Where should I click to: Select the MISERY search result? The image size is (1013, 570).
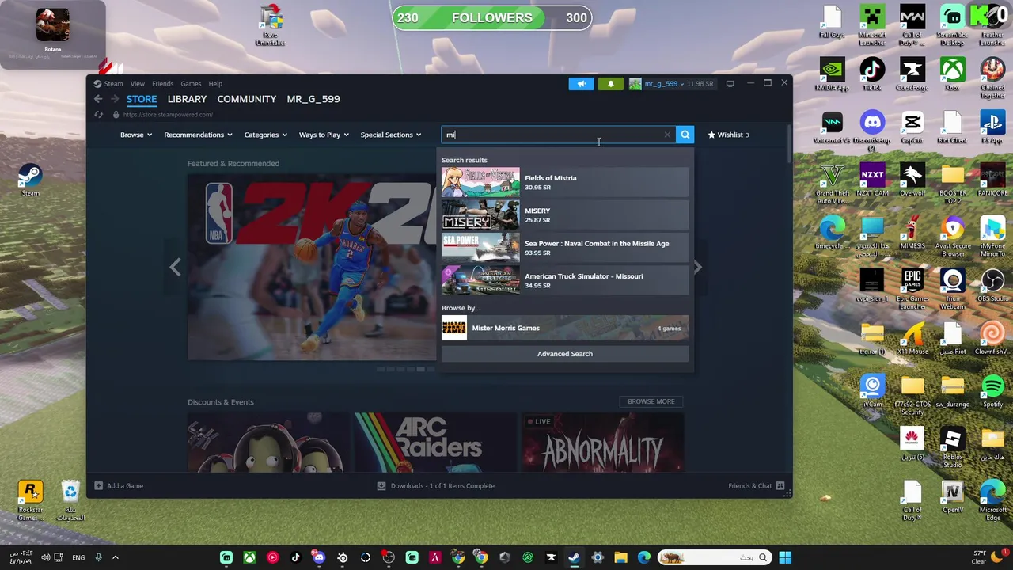pos(565,215)
